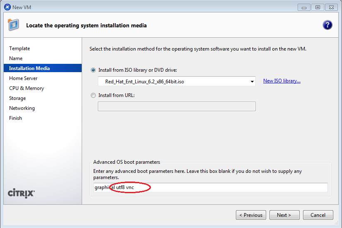342x228 pixels.
Task: Click the Next button
Action: pyautogui.click(x=284, y=215)
